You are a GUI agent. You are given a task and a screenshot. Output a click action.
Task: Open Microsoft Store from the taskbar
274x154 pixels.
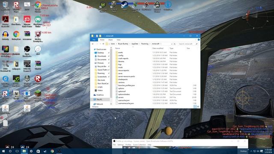(38, 151)
